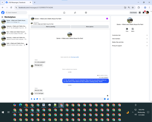Mute this conversation with the bell icon
152x122 pixels.
pos(127,29)
